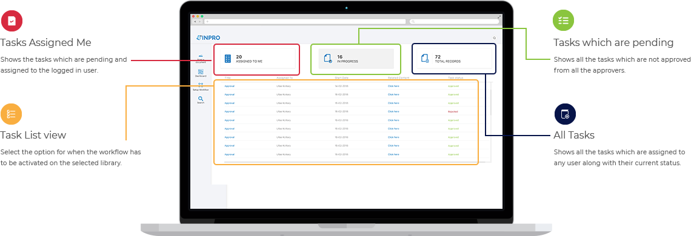Image resolution: width=691 pixels, height=236 pixels.
Task: Click the Tasks which are pending heading
Action: pyautogui.click(x=613, y=43)
